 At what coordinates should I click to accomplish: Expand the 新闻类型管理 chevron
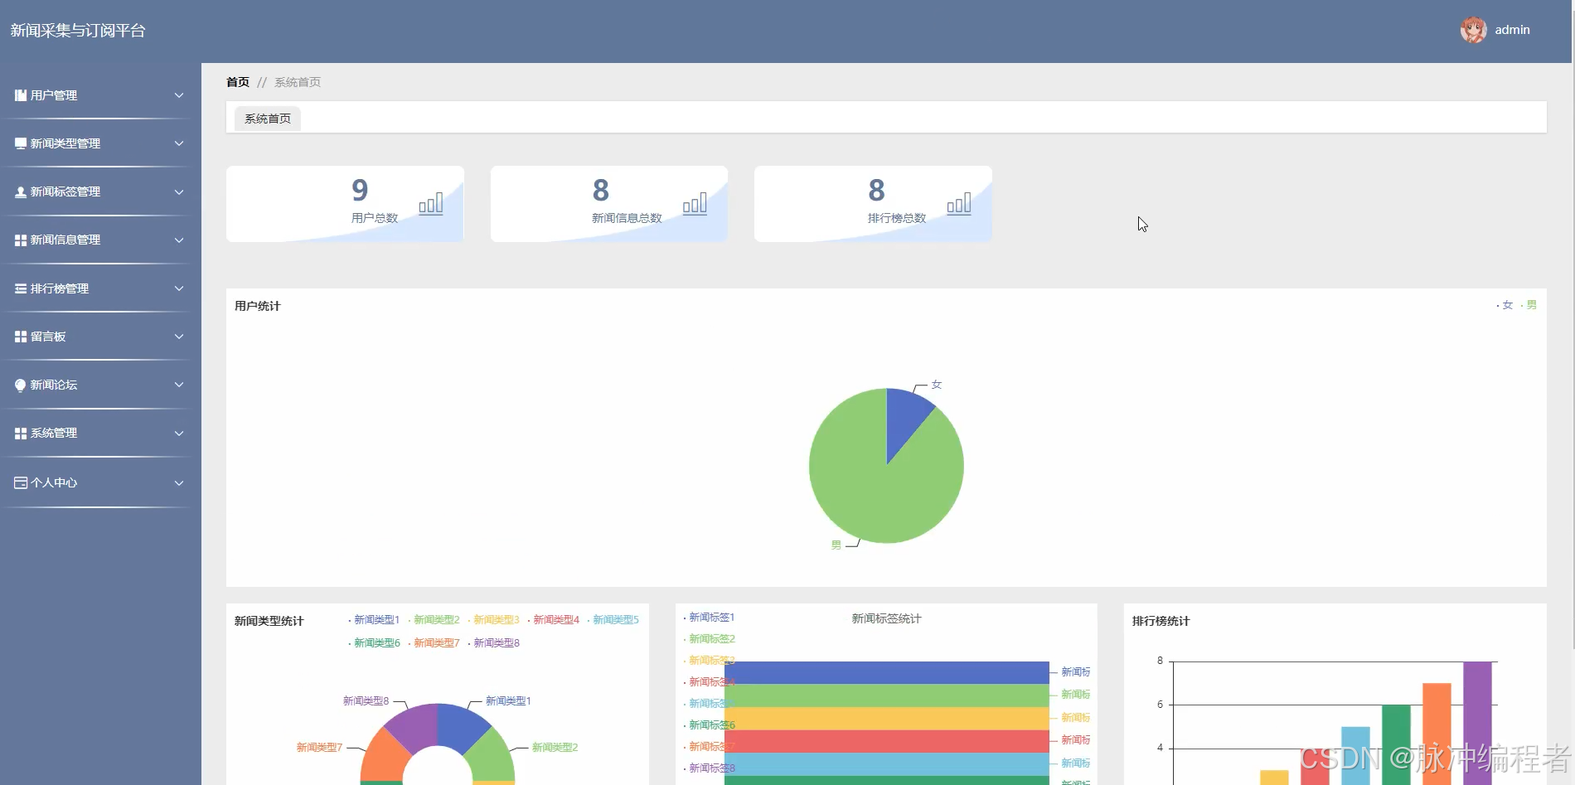(x=179, y=143)
